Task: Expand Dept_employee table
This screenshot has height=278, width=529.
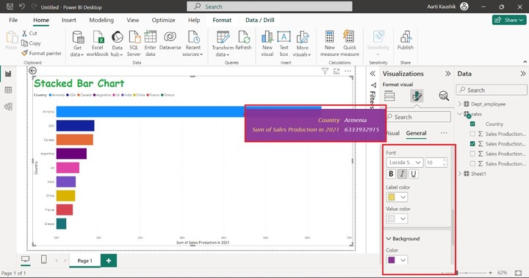Action: [460, 104]
